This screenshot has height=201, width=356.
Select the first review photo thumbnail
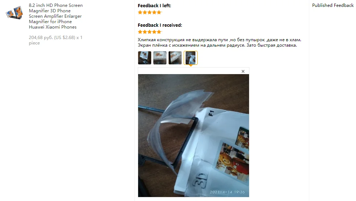click(145, 58)
